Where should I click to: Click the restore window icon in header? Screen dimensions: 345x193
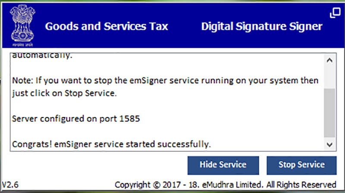[x=335, y=13]
